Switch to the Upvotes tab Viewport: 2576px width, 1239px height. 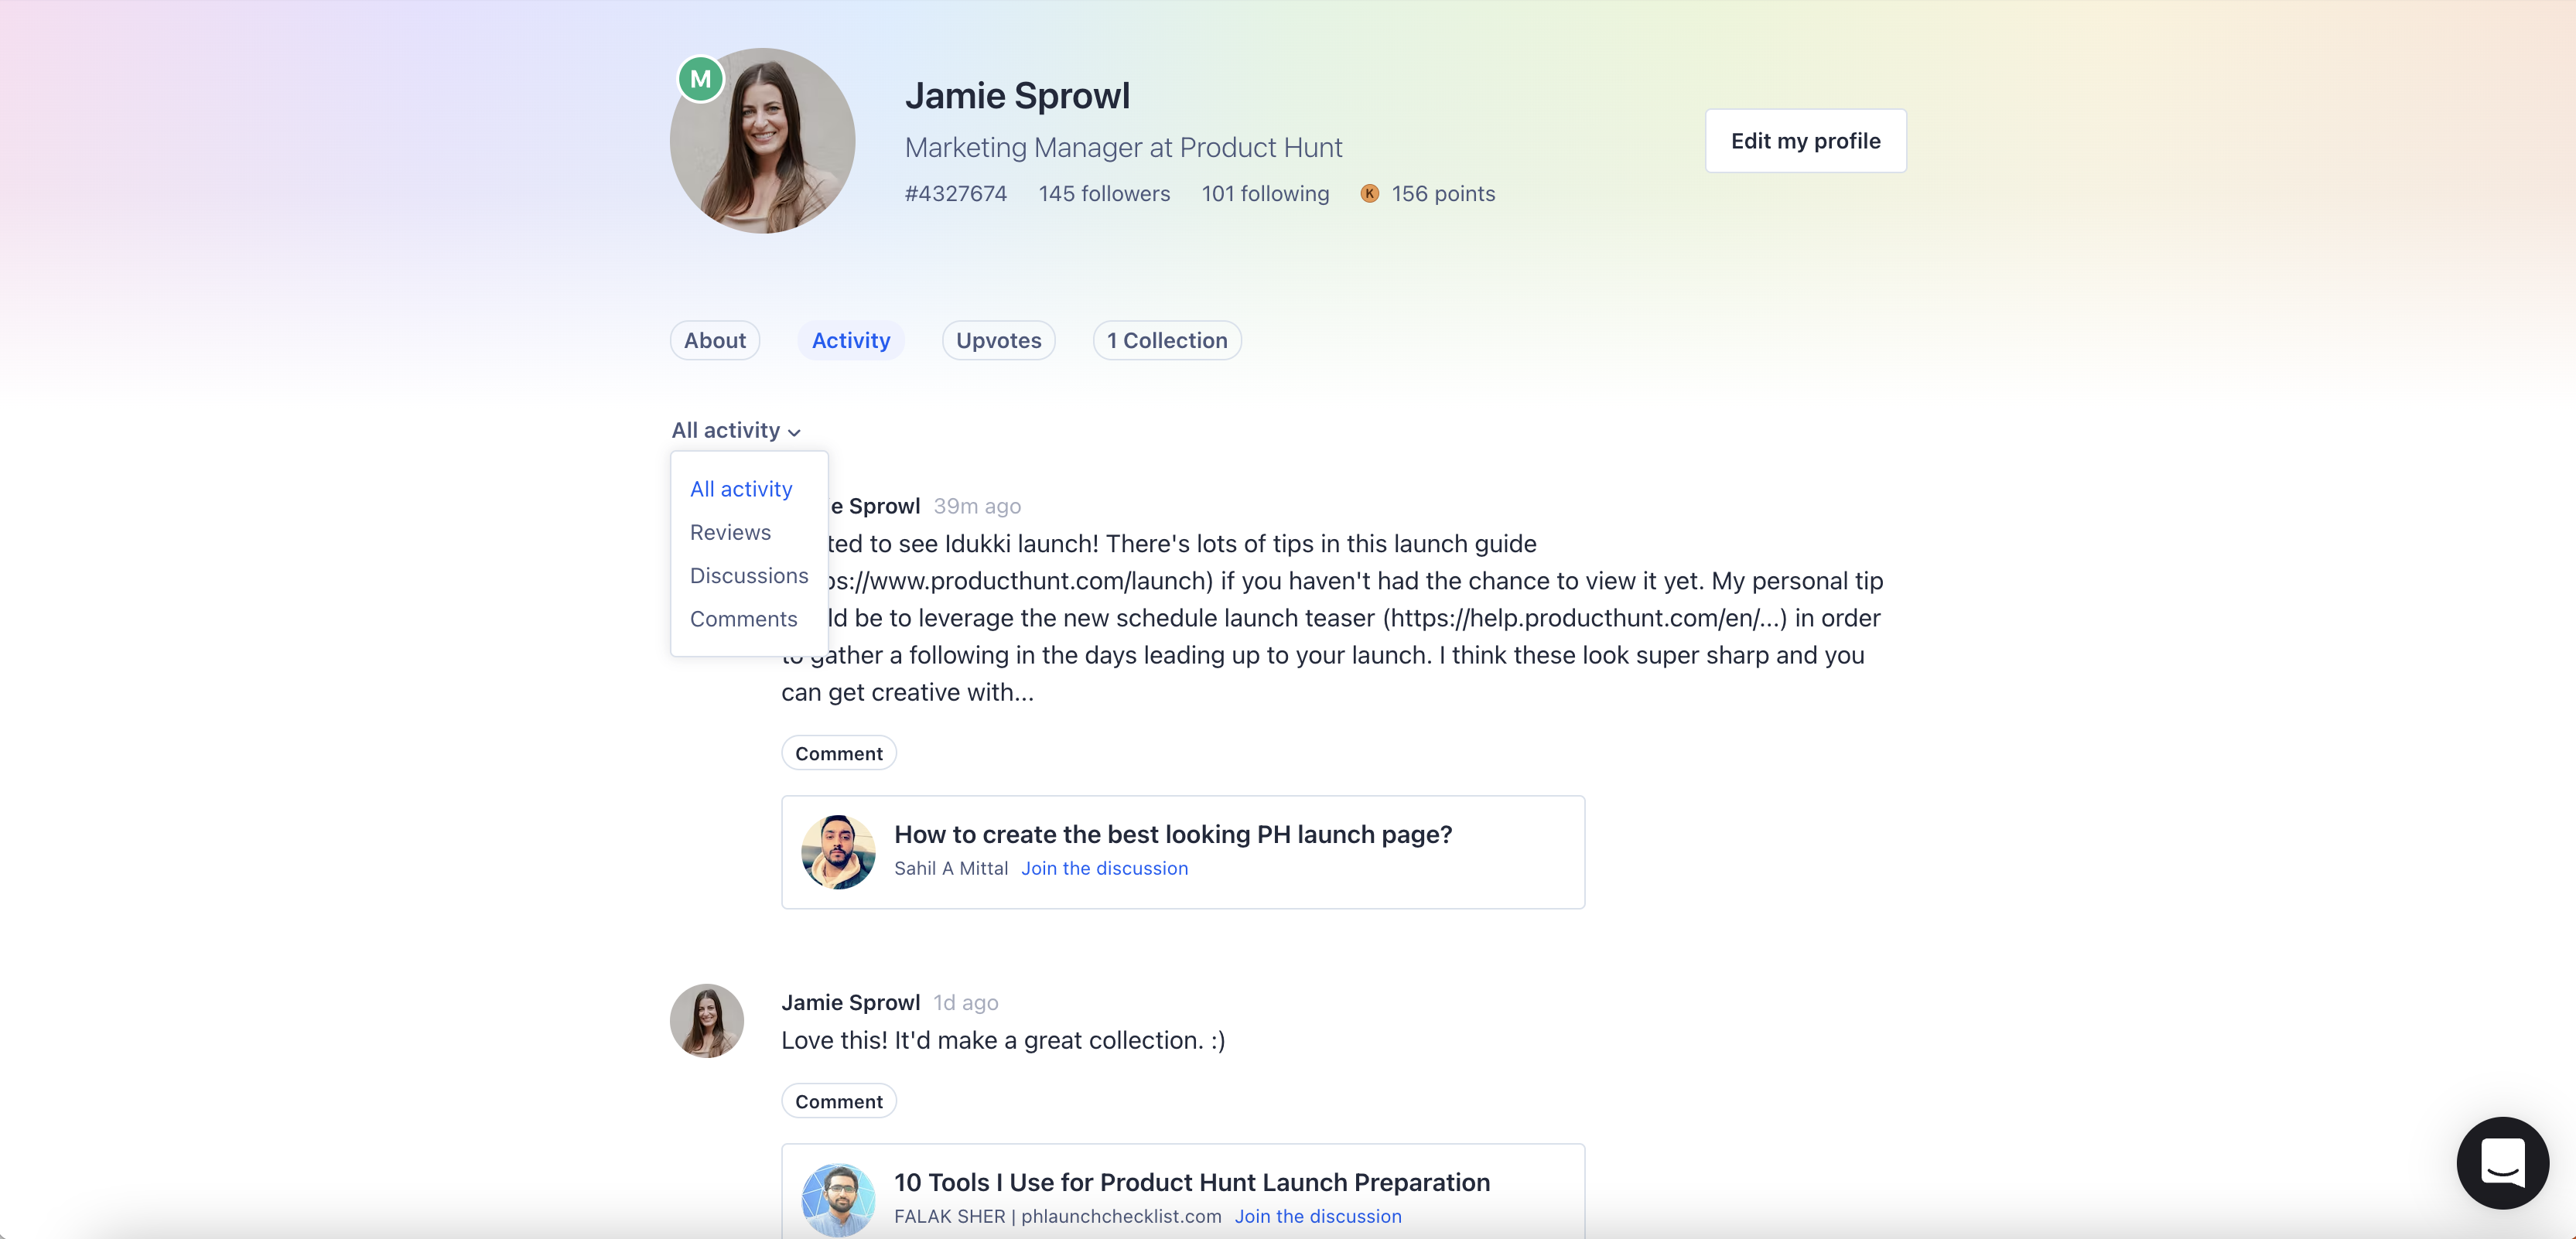[x=998, y=341]
